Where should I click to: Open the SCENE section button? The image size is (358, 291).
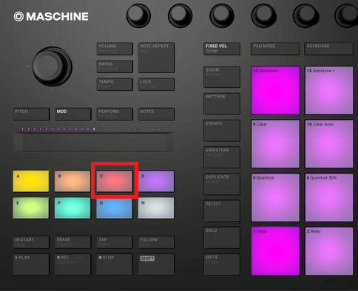[222, 77]
